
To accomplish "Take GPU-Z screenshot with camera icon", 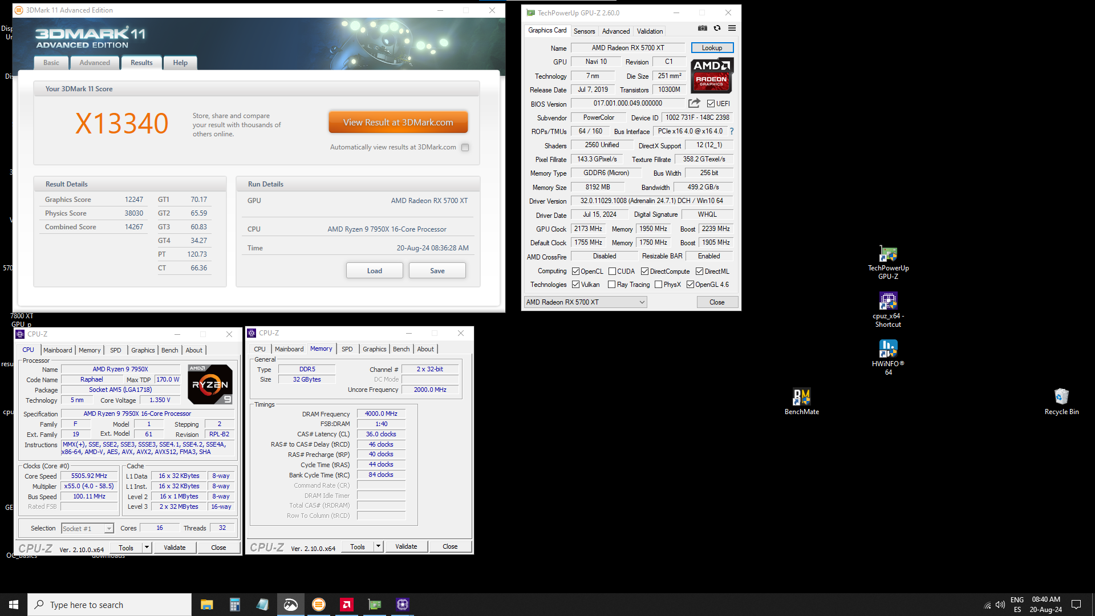I will [x=703, y=28].
